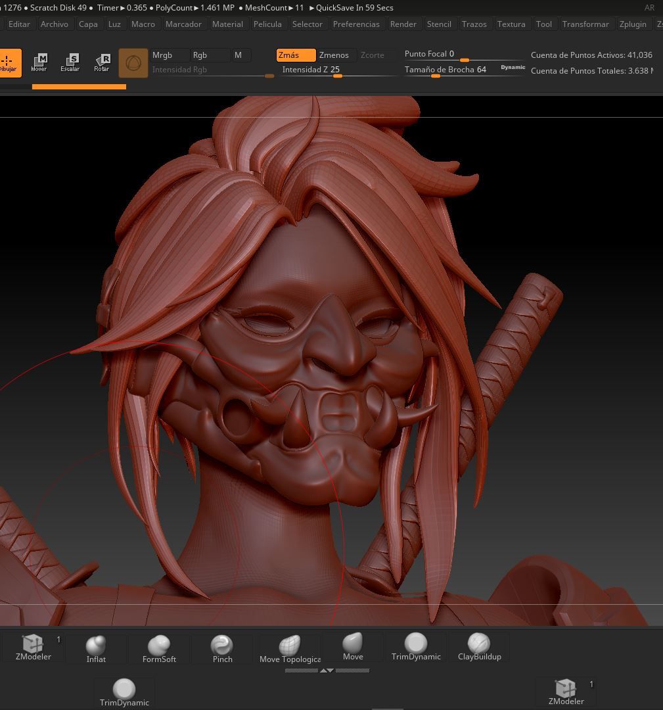Toggle the Mrgb channel mode

point(170,55)
